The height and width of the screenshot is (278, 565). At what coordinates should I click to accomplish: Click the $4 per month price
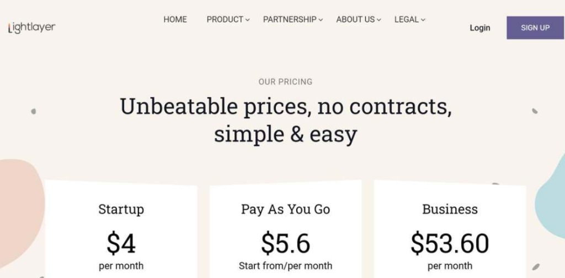(121, 243)
